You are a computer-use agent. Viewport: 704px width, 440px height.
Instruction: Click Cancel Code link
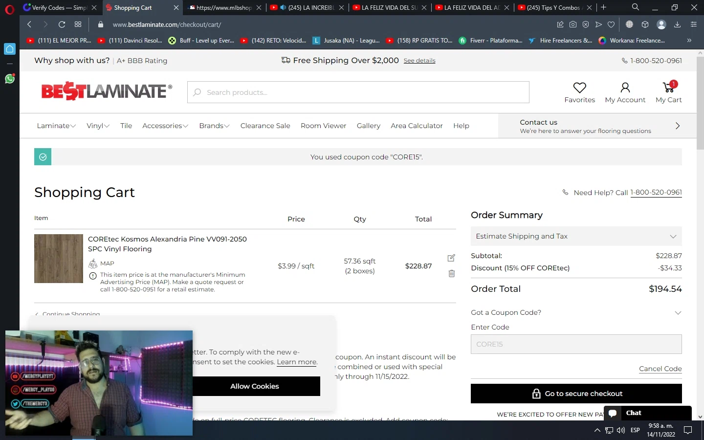[x=660, y=369]
